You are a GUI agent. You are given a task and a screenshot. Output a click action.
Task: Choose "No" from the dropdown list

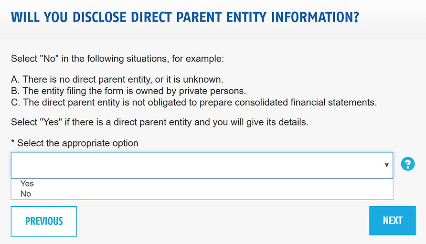tap(26, 194)
